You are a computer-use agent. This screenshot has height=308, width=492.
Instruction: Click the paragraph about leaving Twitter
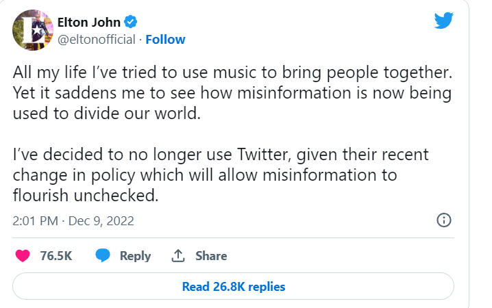click(x=219, y=174)
